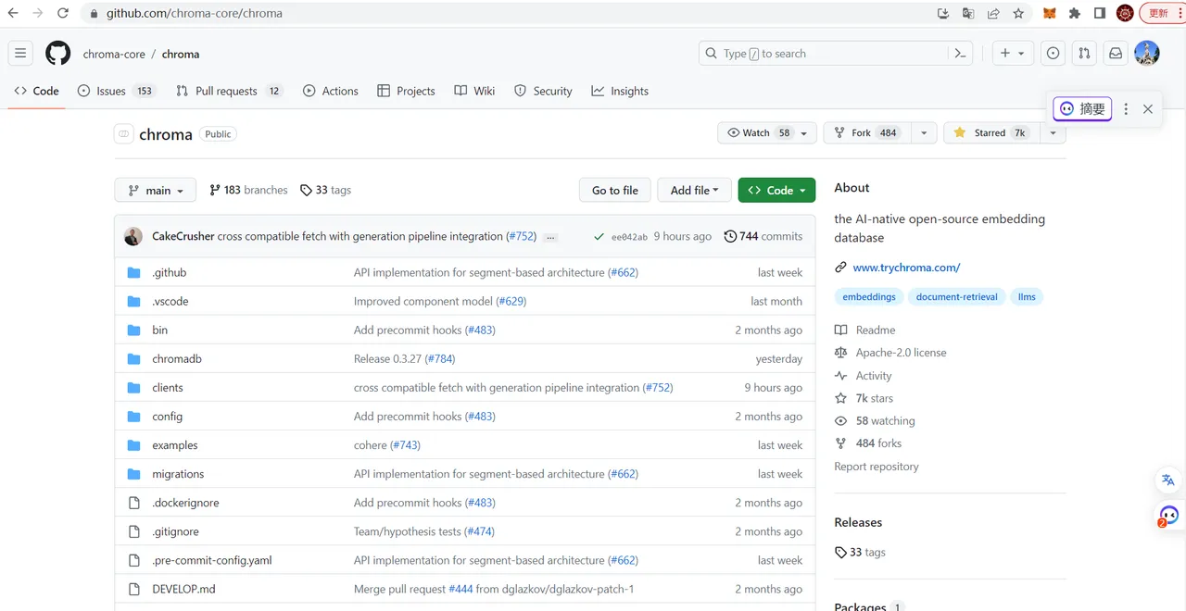View the 744 commits history

[x=763, y=236]
